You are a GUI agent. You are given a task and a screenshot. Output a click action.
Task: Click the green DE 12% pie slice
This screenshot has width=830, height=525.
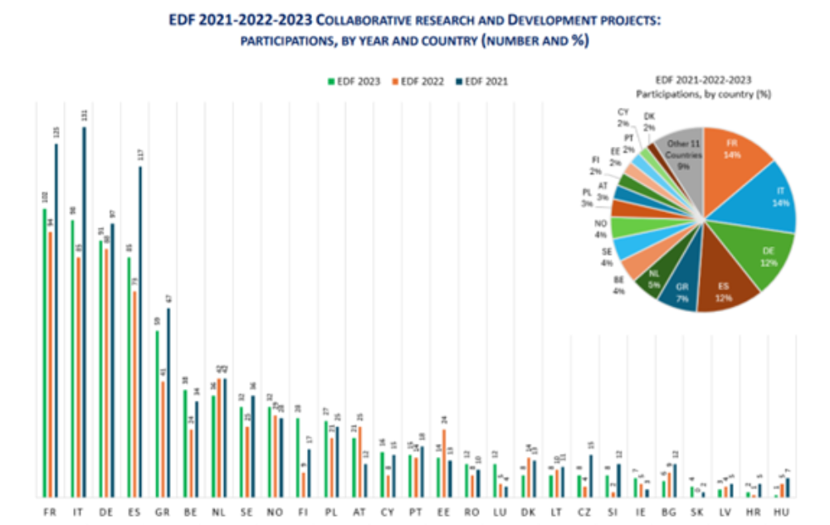758,258
